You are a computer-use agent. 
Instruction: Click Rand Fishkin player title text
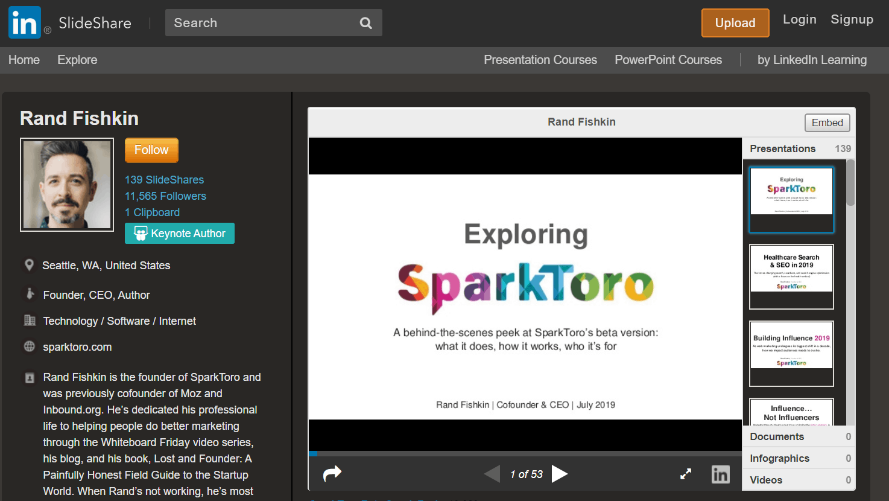coord(581,122)
